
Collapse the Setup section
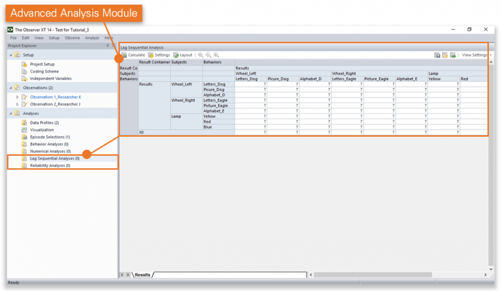[11, 55]
